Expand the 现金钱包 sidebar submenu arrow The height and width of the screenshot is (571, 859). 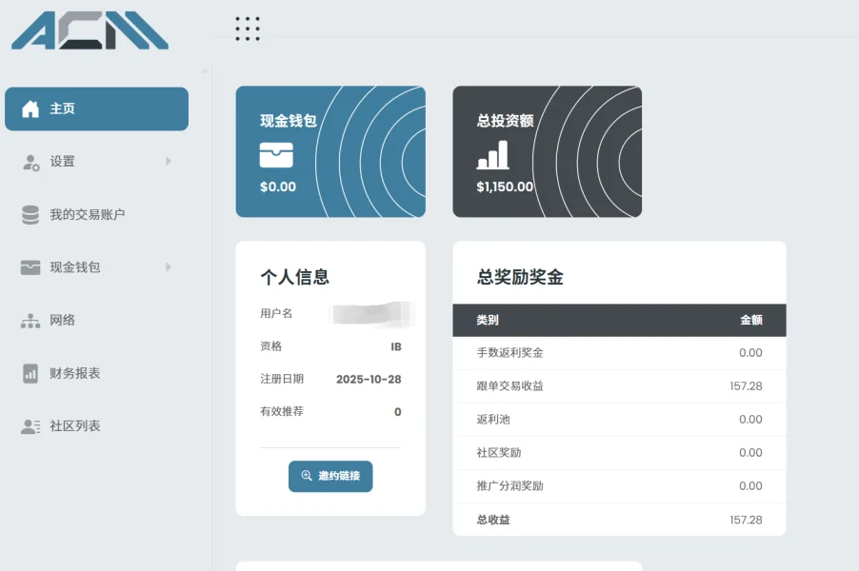tap(169, 266)
